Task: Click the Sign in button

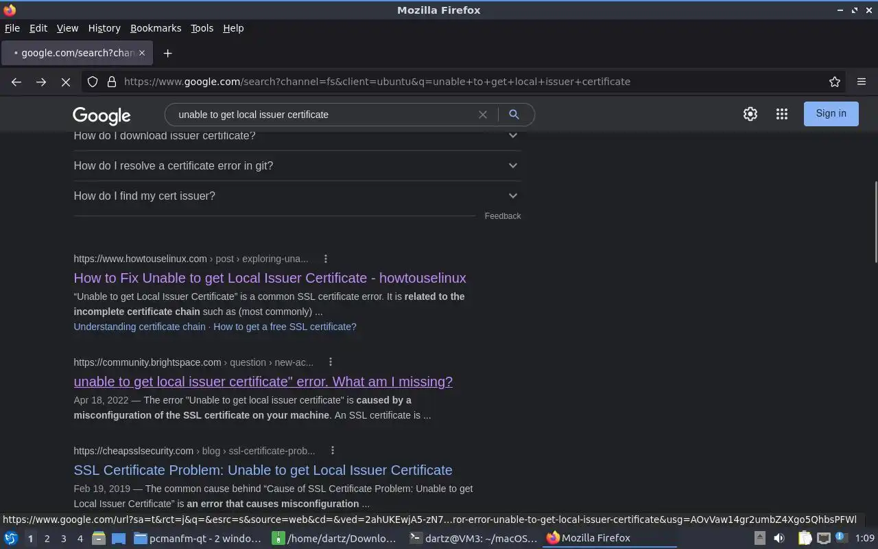Action: pos(831,114)
